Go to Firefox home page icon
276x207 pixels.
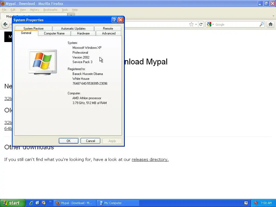click(271, 24)
